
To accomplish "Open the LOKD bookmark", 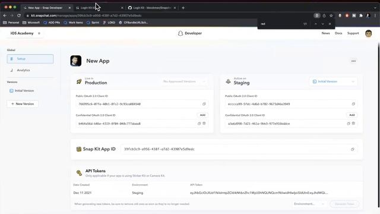I will point(109,23).
